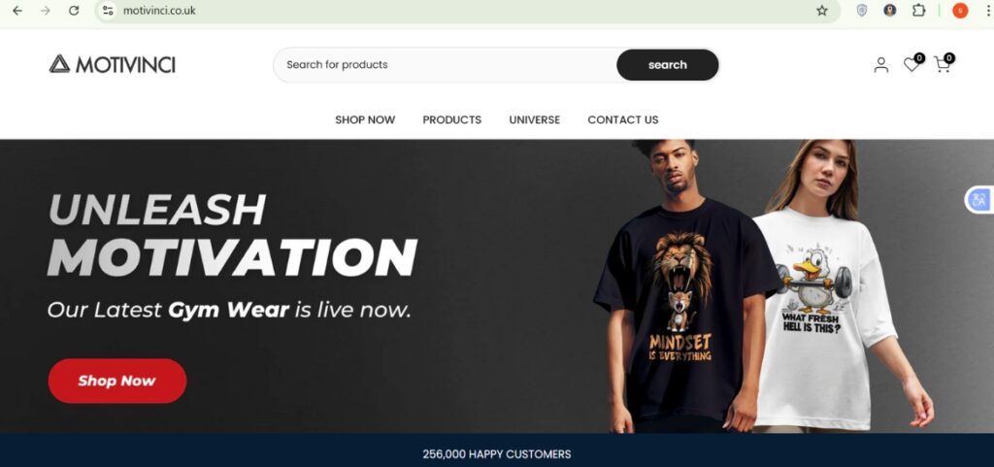
Task: Click the translate floating icon
Action: 979,200
